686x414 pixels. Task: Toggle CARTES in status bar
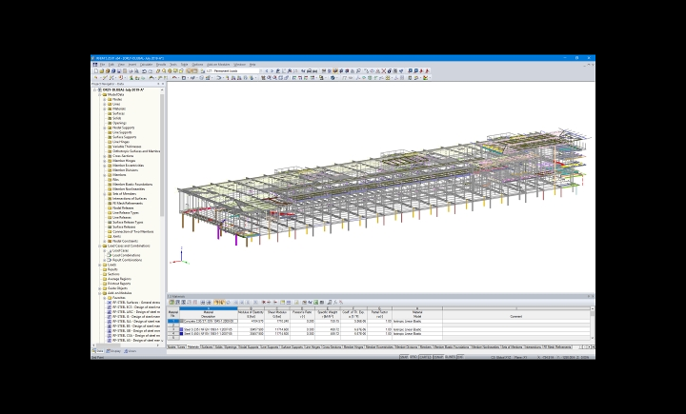click(x=425, y=357)
